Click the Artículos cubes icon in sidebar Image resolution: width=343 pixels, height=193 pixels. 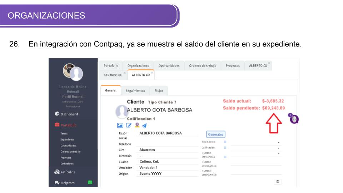point(57,172)
